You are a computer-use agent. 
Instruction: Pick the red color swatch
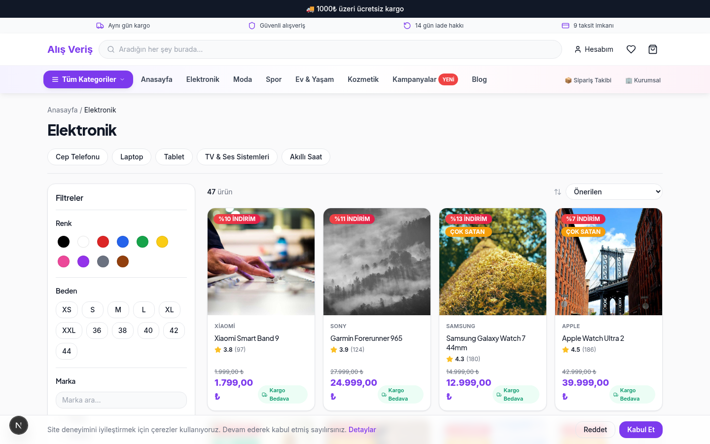[x=103, y=242]
